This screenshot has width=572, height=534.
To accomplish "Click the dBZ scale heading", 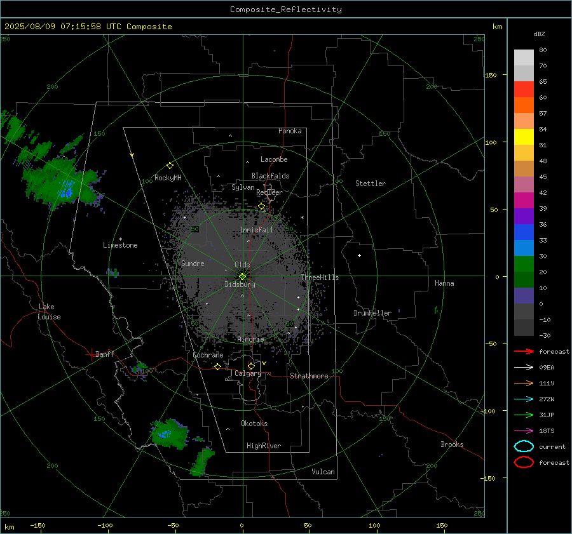I will (x=539, y=34).
